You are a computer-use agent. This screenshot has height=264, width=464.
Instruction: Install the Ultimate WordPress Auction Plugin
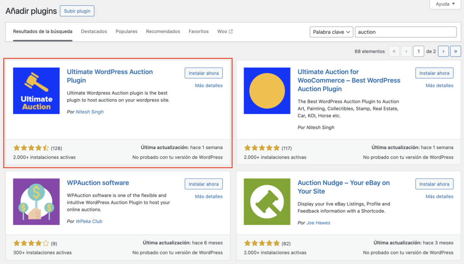pos(203,73)
